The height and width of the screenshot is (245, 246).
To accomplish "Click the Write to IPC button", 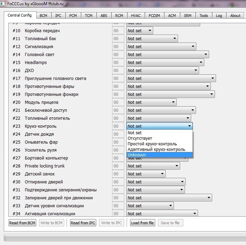I will 111,223.
